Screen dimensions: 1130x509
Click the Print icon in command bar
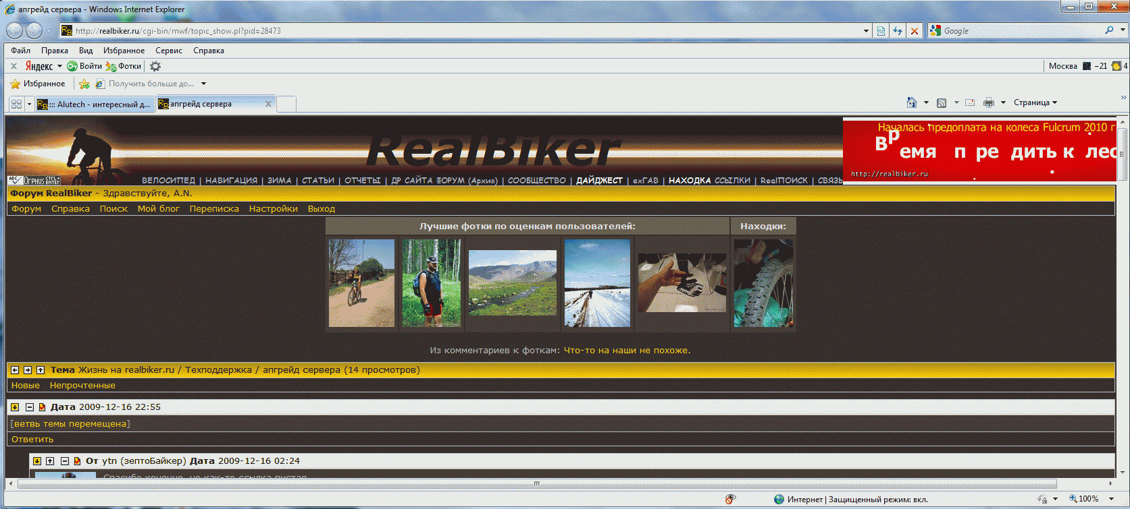coord(989,102)
